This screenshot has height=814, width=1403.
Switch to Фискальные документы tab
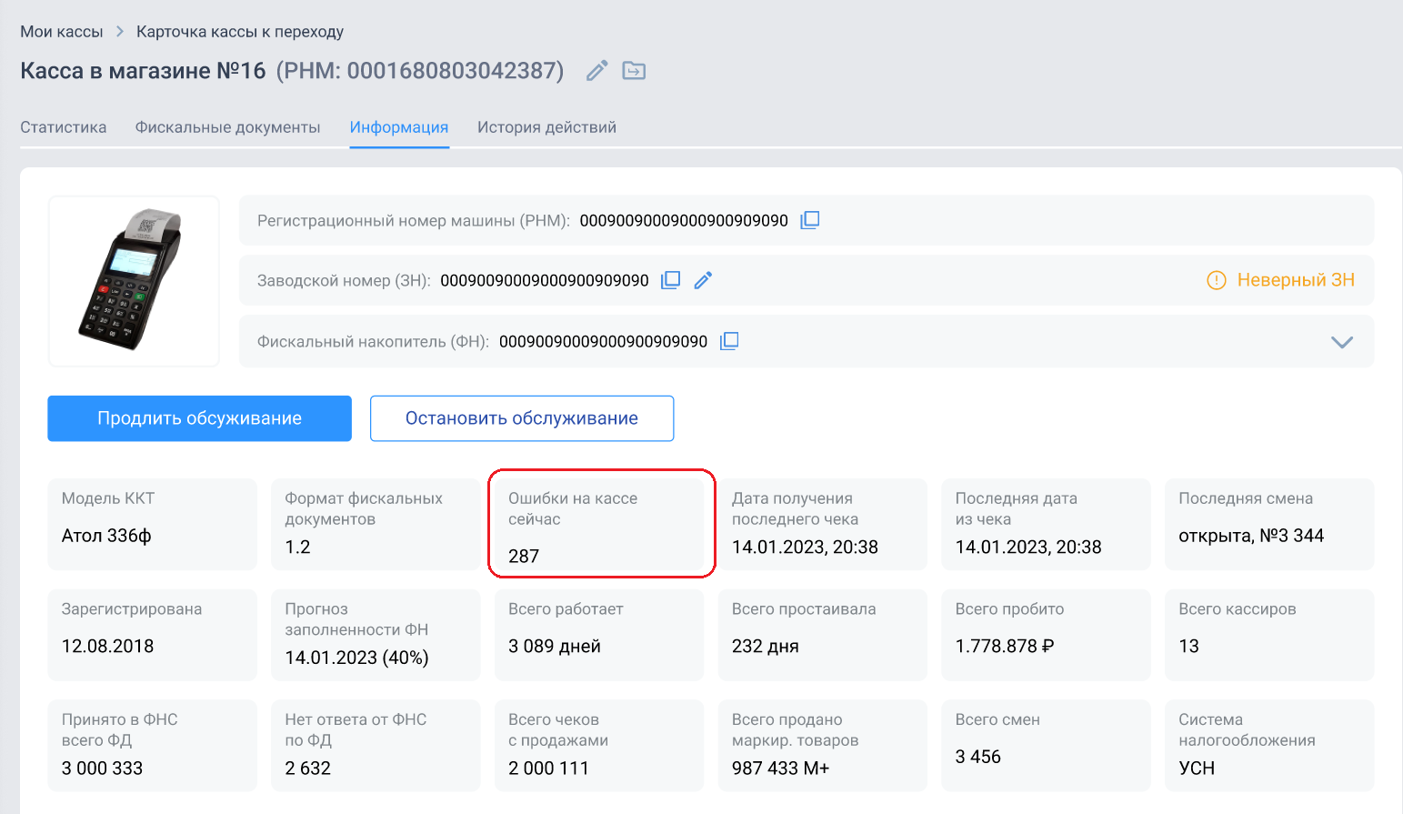227,127
